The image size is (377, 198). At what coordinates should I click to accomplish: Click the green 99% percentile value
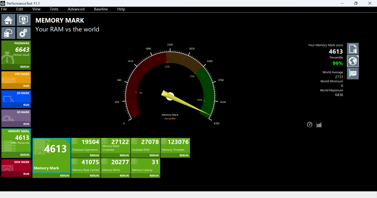tap(338, 63)
